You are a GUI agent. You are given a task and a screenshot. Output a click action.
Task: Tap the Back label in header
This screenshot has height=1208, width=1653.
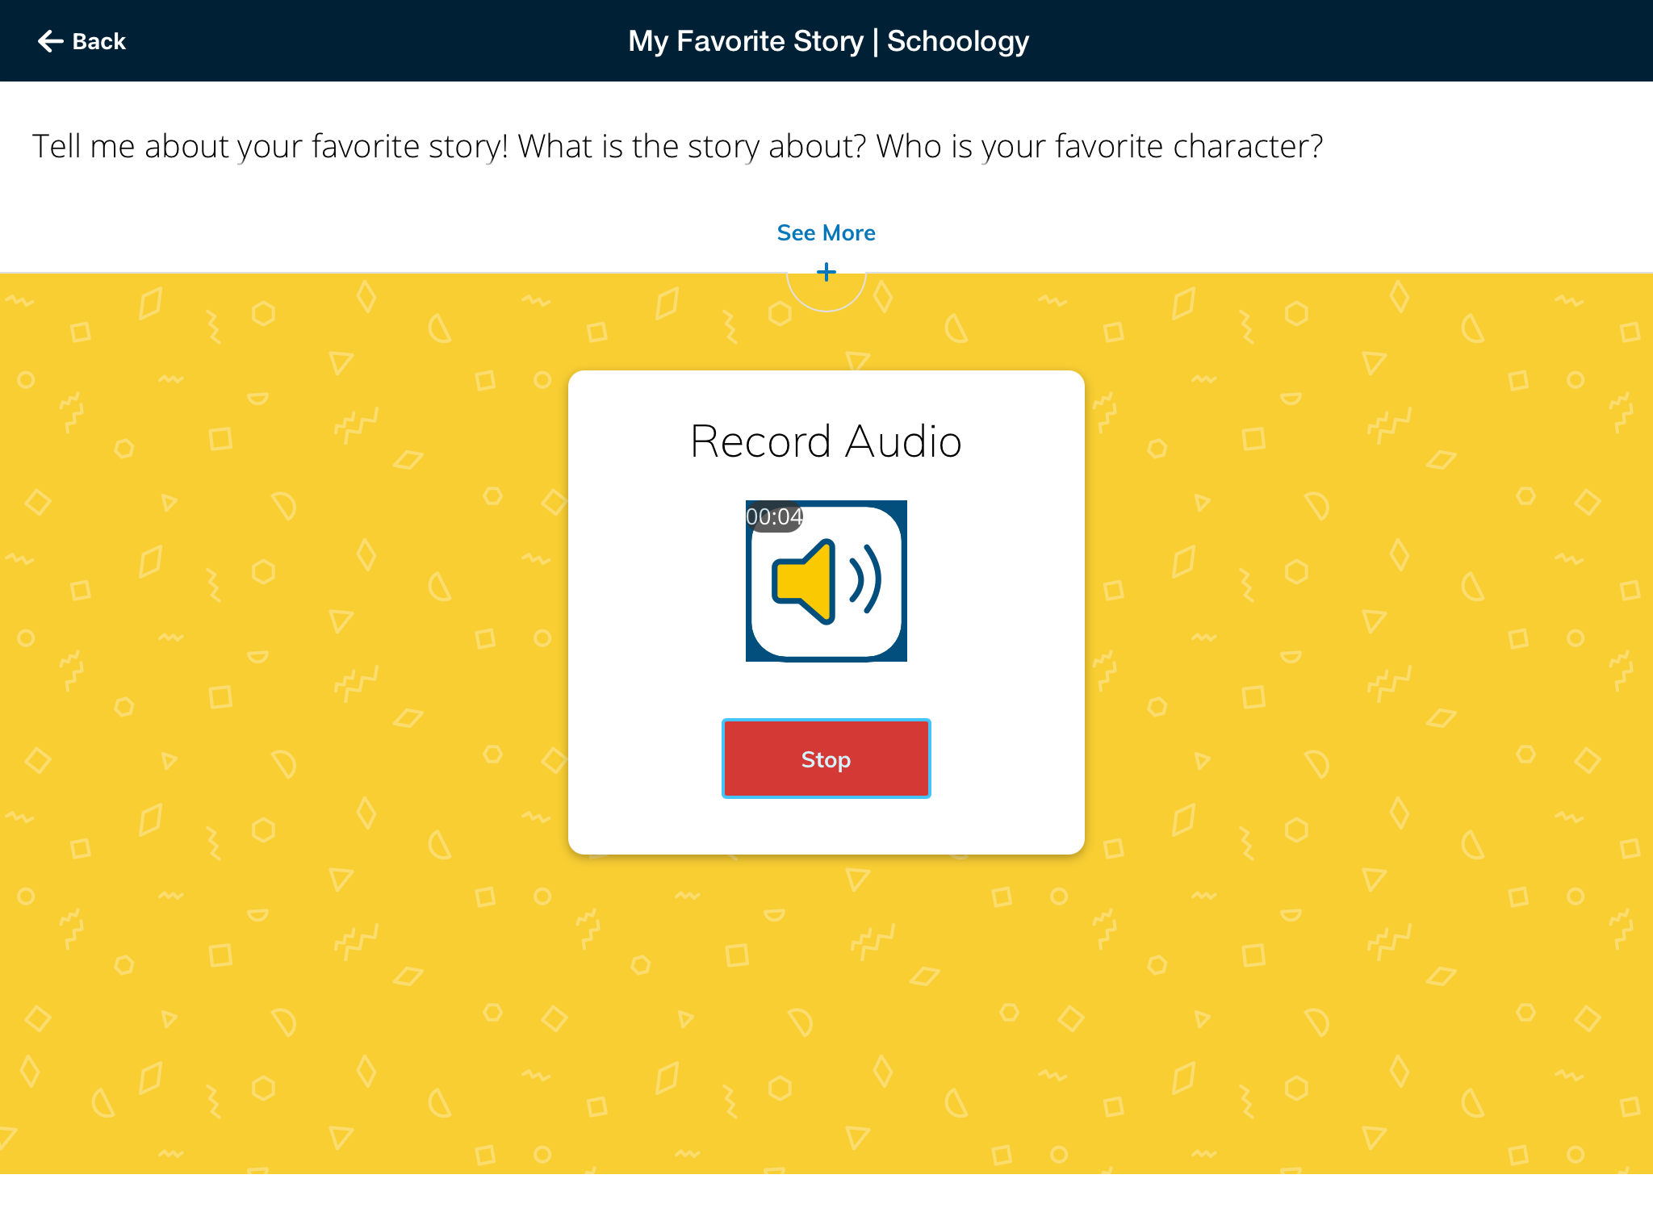click(x=99, y=41)
